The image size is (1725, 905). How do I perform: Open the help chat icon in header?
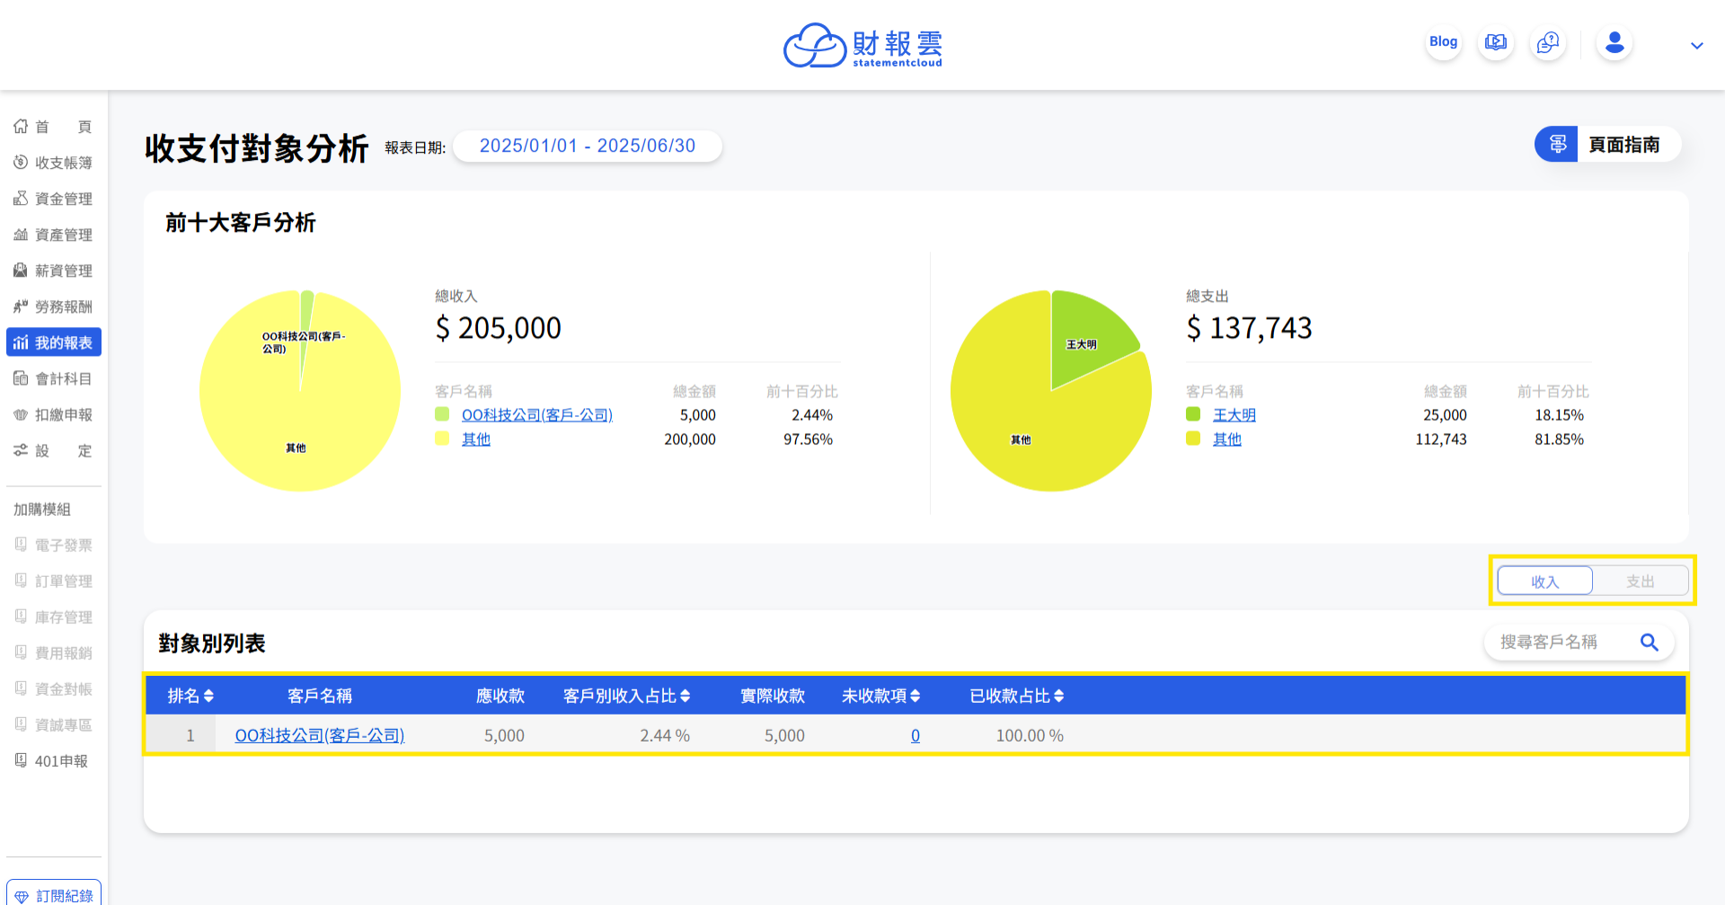[1548, 42]
